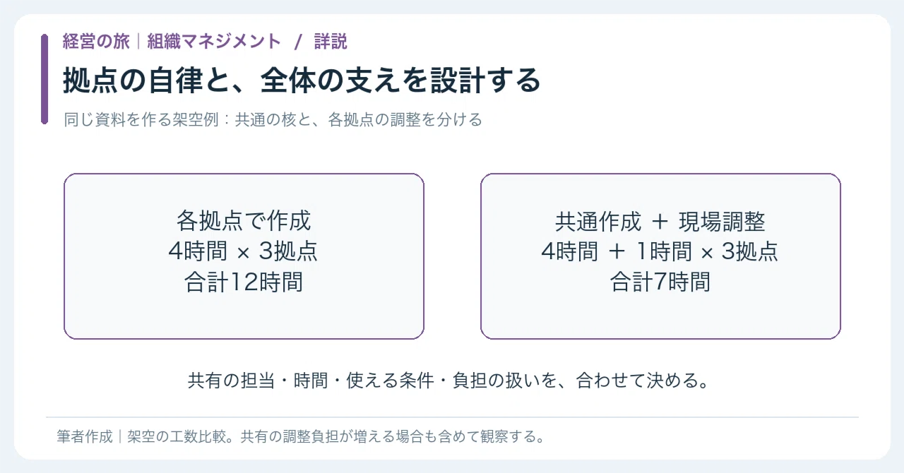Click 合計12時間 total in left card
The height and width of the screenshot is (473, 904).
tap(244, 282)
